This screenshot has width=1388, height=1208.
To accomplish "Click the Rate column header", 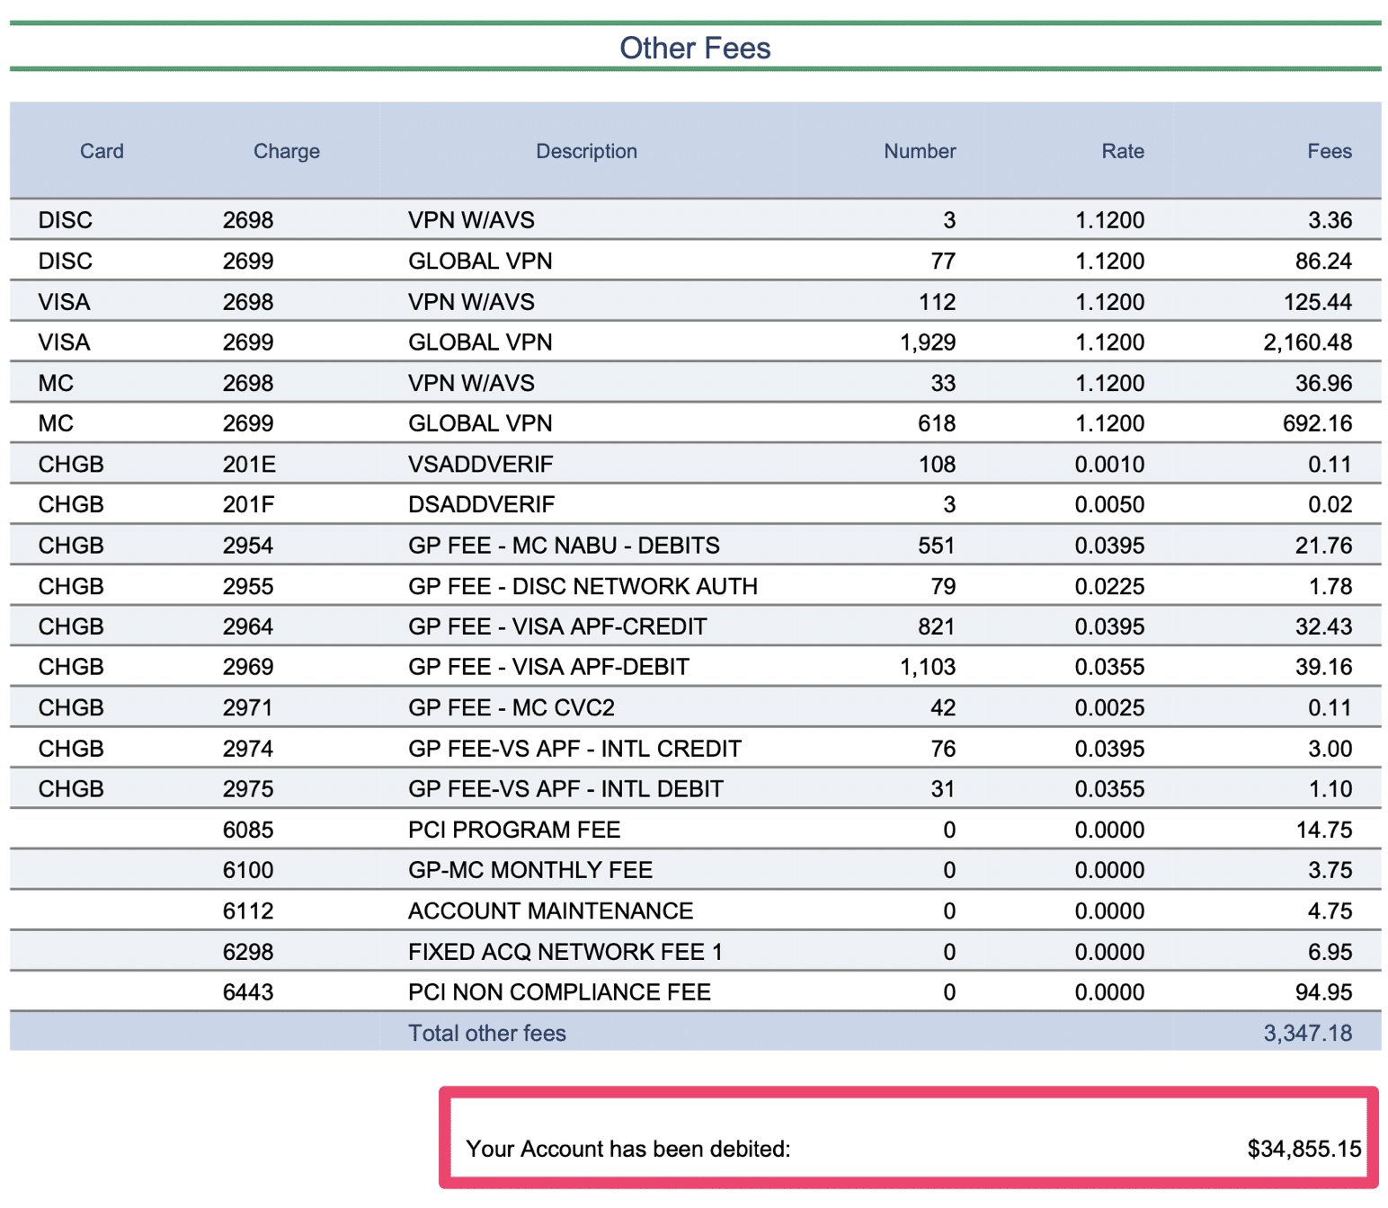I will [x=1122, y=151].
